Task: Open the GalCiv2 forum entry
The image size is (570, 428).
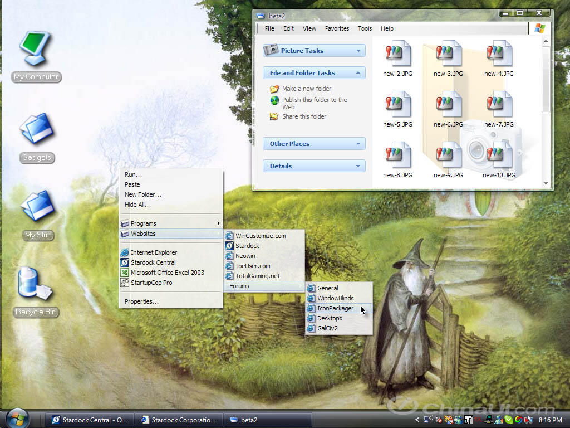Action: 339,328
